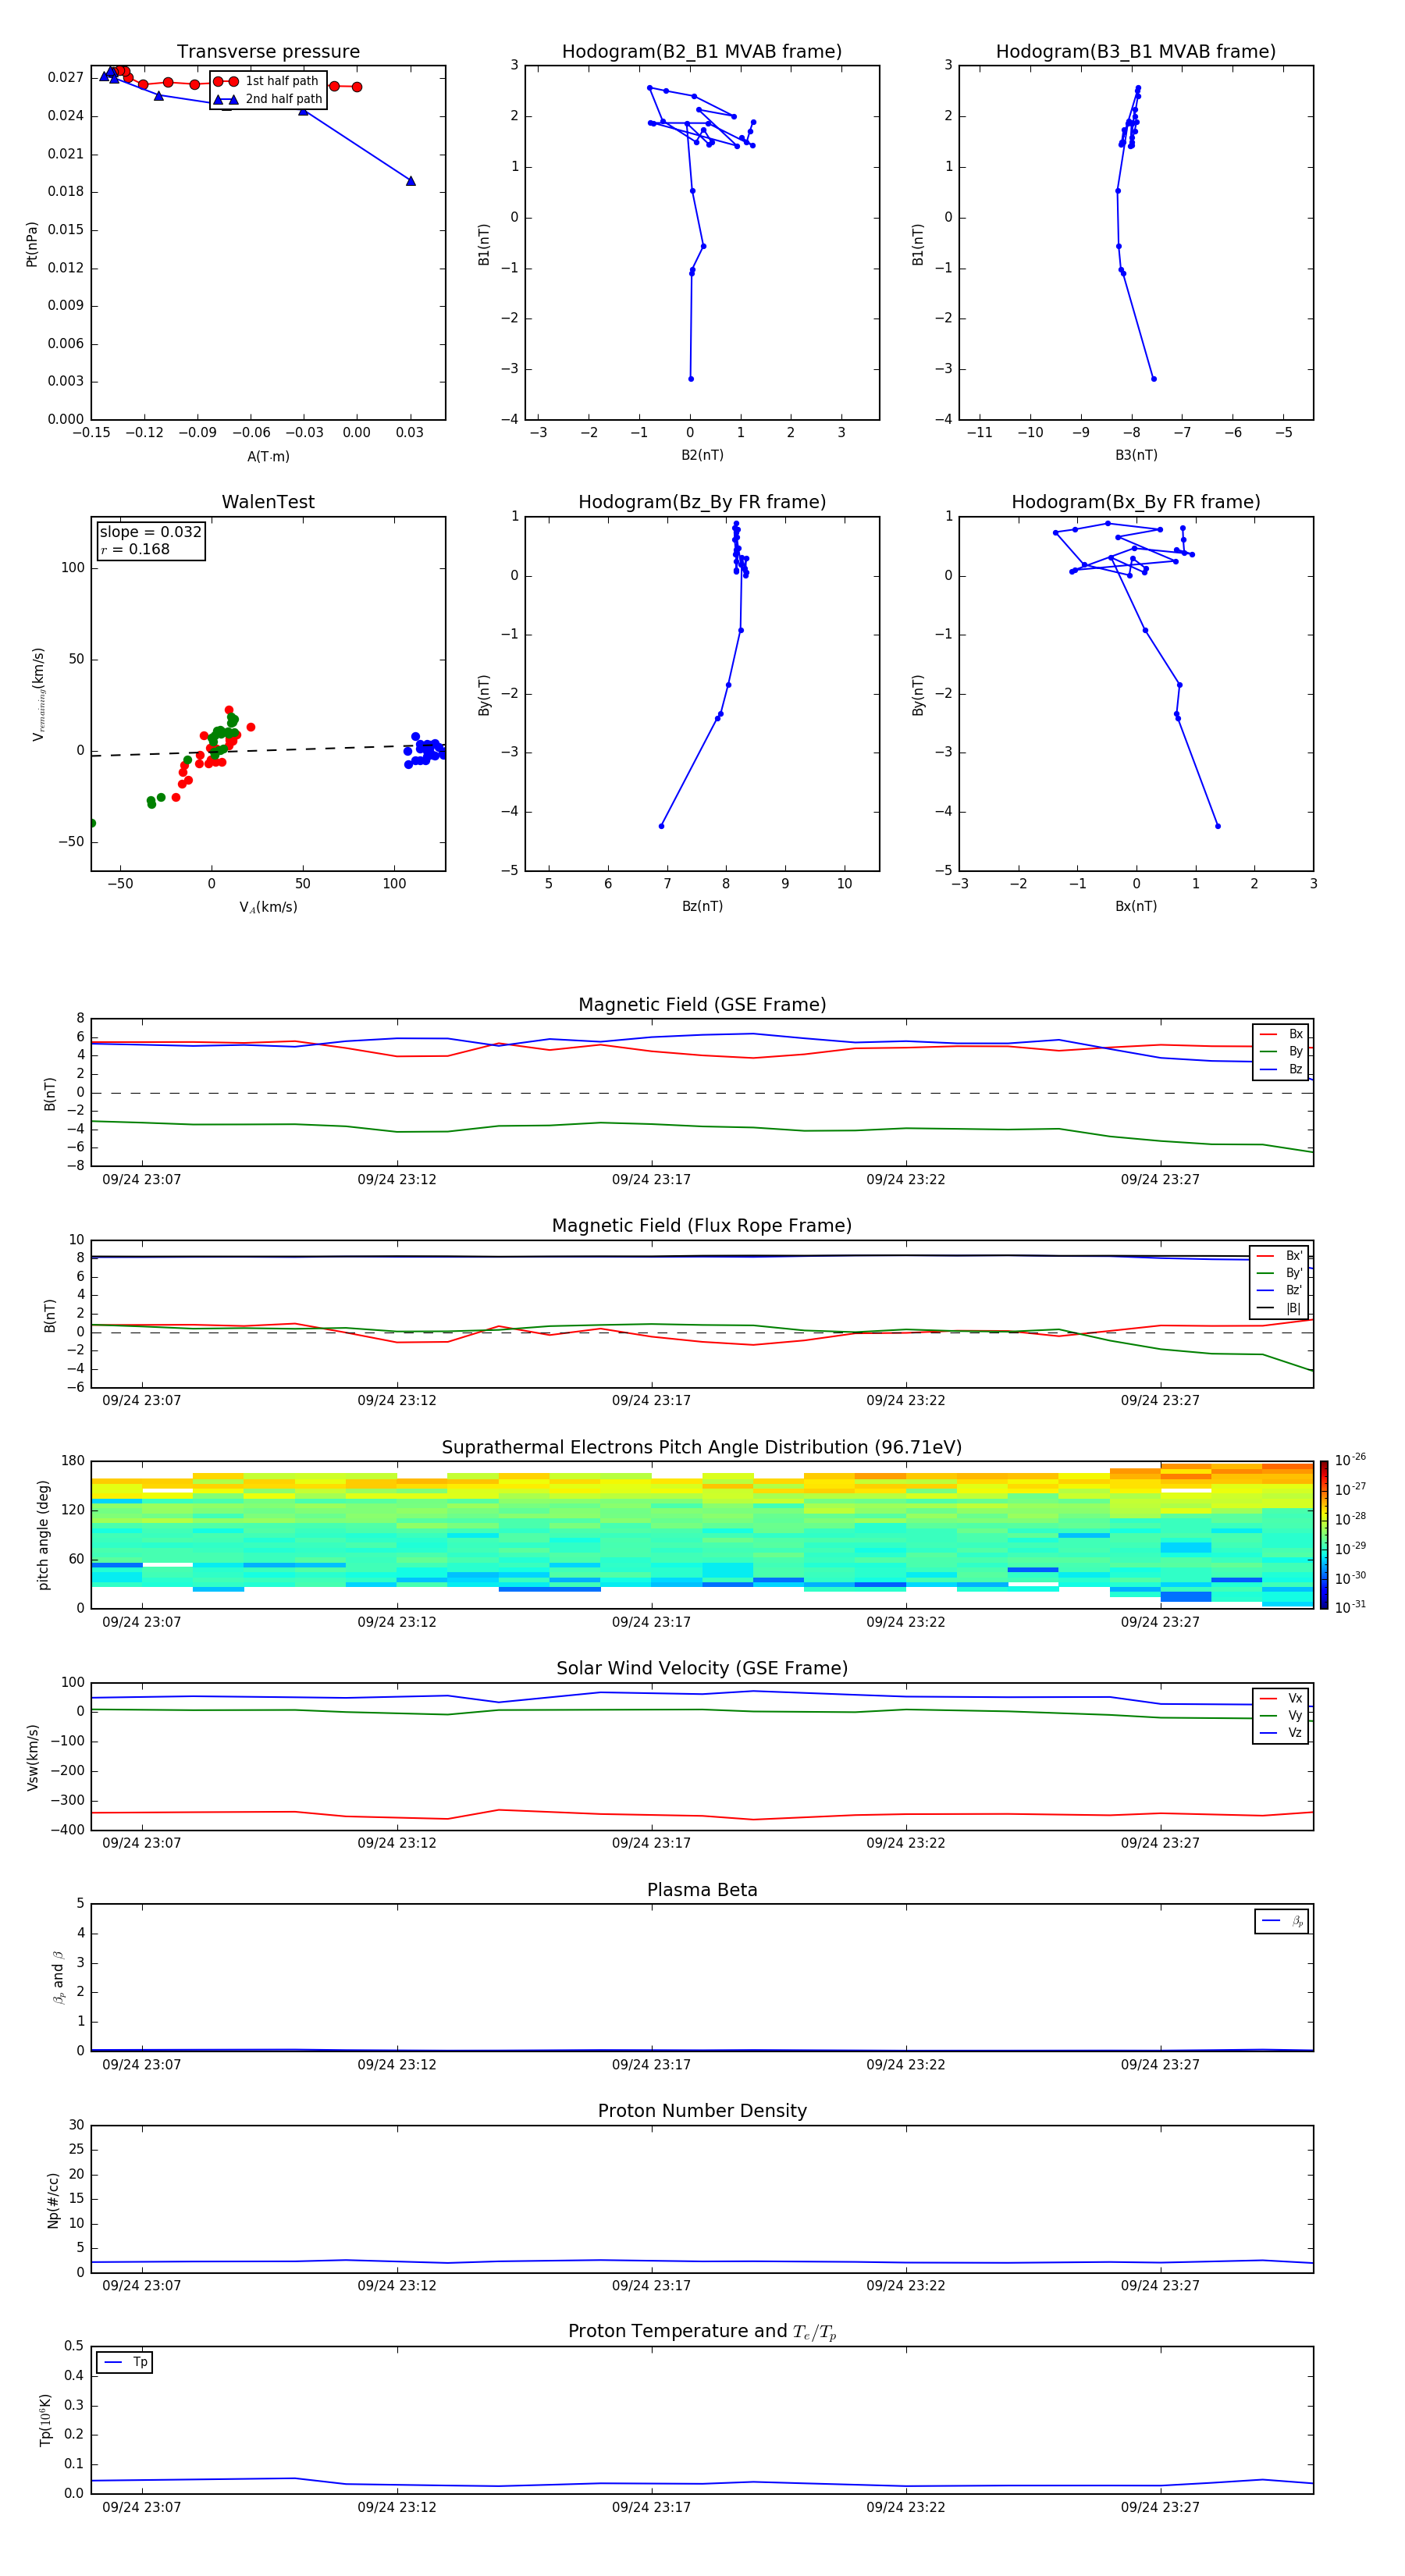Click 'Bz' in the GSE magnetic field legend

point(1282,1069)
